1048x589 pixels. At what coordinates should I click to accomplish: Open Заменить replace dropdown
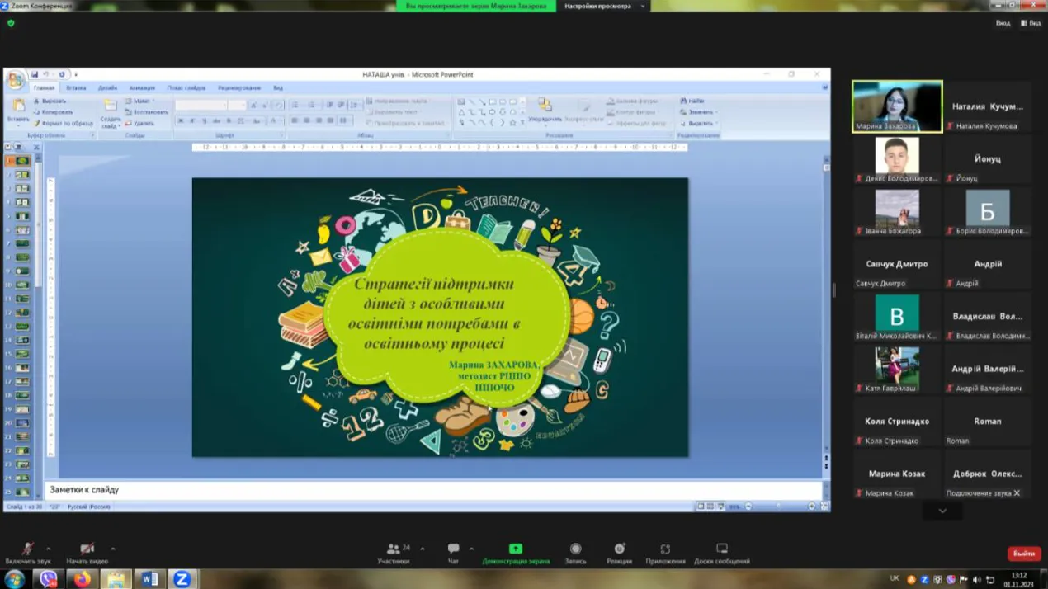pyautogui.click(x=699, y=111)
